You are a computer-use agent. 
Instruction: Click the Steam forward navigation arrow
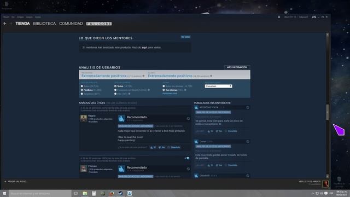[x=11, y=24]
